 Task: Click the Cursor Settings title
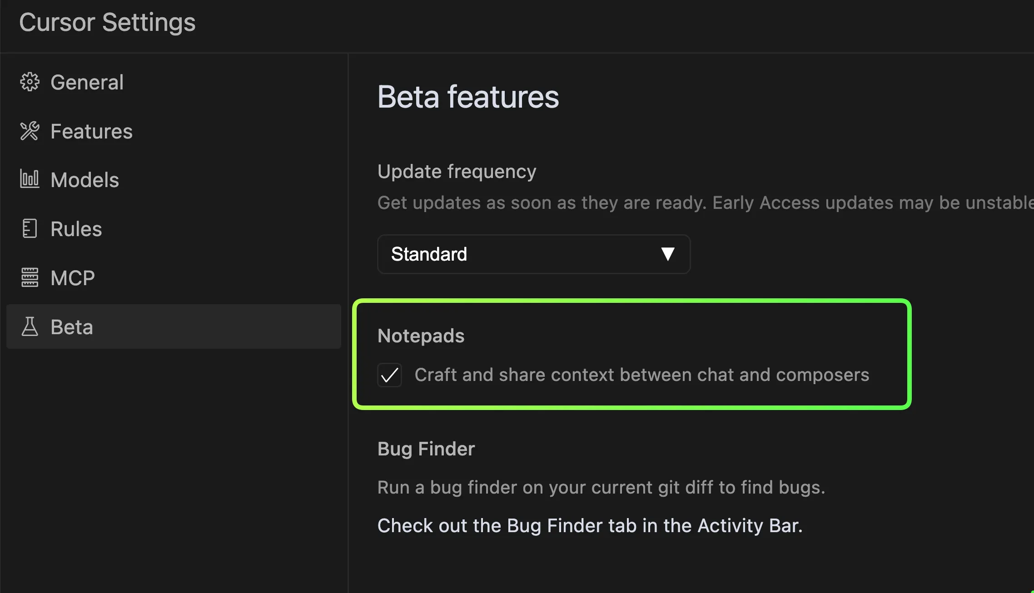(107, 22)
